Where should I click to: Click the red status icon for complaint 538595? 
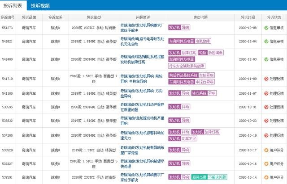pos(266,107)
